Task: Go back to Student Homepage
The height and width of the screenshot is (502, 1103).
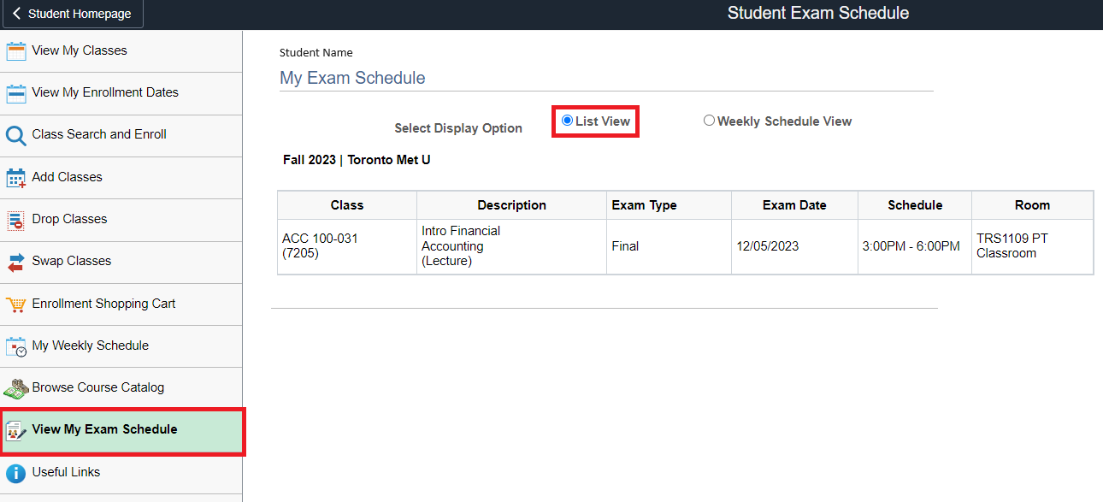Action: [x=73, y=15]
